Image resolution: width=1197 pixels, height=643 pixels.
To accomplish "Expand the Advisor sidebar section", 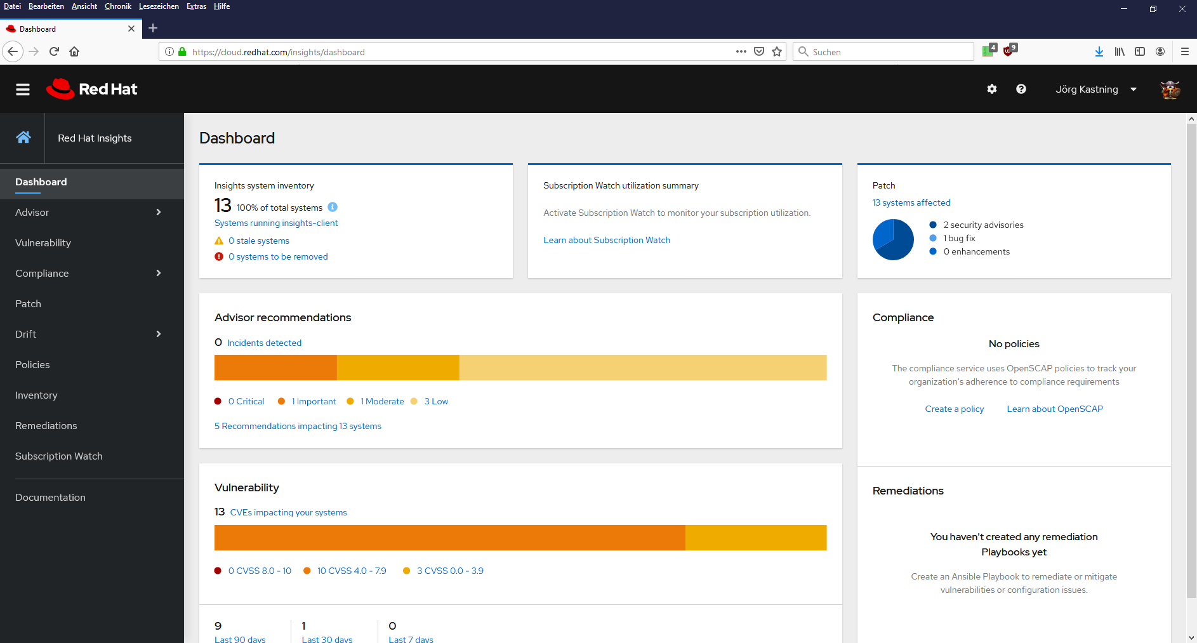I will coord(158,212).
